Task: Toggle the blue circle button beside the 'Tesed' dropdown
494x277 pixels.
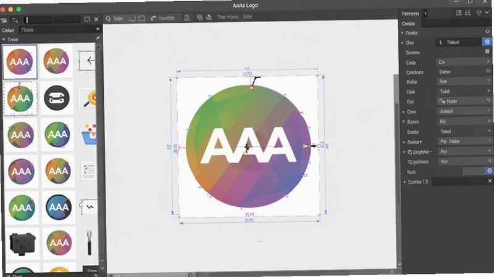Action: click(x=487, y=42)
